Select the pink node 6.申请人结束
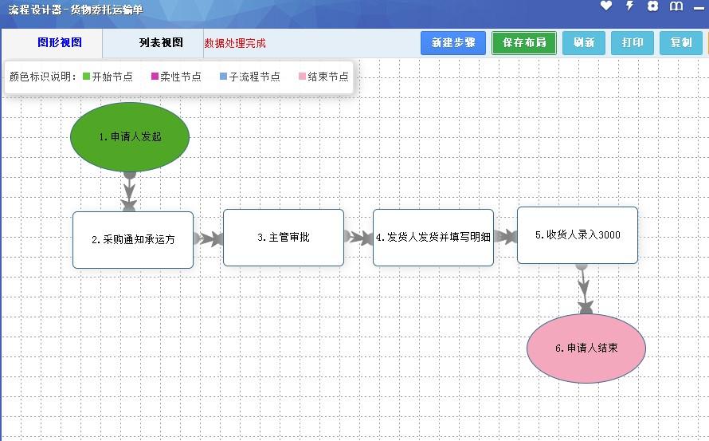Viewport: 709px width, 441px height. click(x=586, y=348)
